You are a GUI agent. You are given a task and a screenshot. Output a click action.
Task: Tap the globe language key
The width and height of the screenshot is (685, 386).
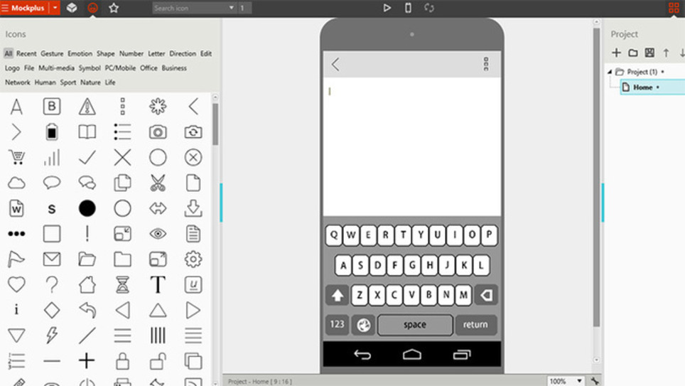[x=364, y=325]
